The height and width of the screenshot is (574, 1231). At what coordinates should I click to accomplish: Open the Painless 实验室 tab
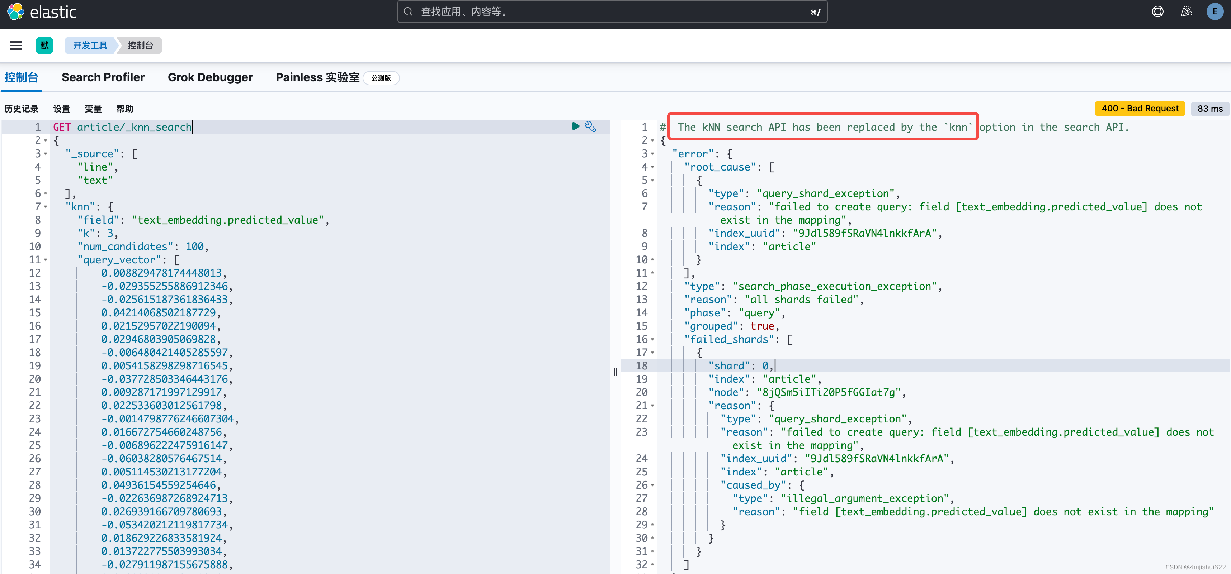tap(317, 77)
